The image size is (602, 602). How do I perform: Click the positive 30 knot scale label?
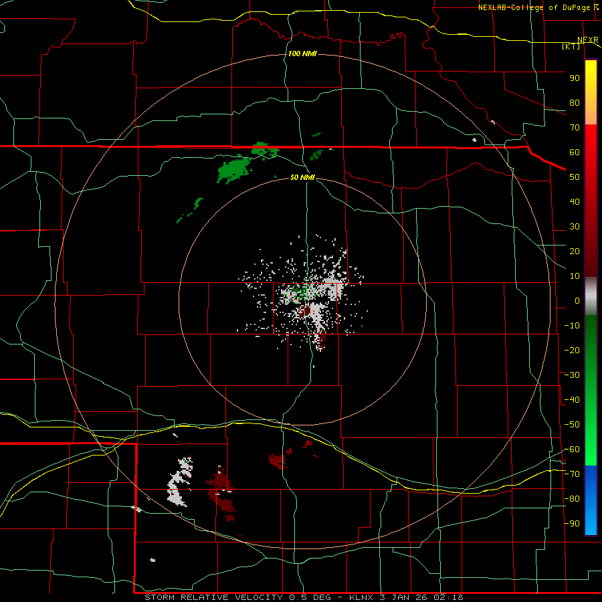(x=575, y=227)
